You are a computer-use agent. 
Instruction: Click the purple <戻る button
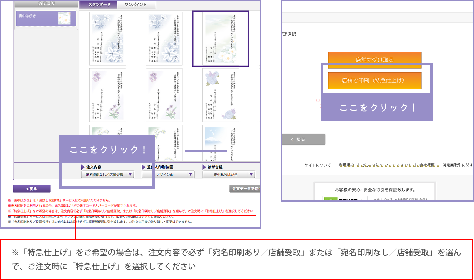point(32,189)
